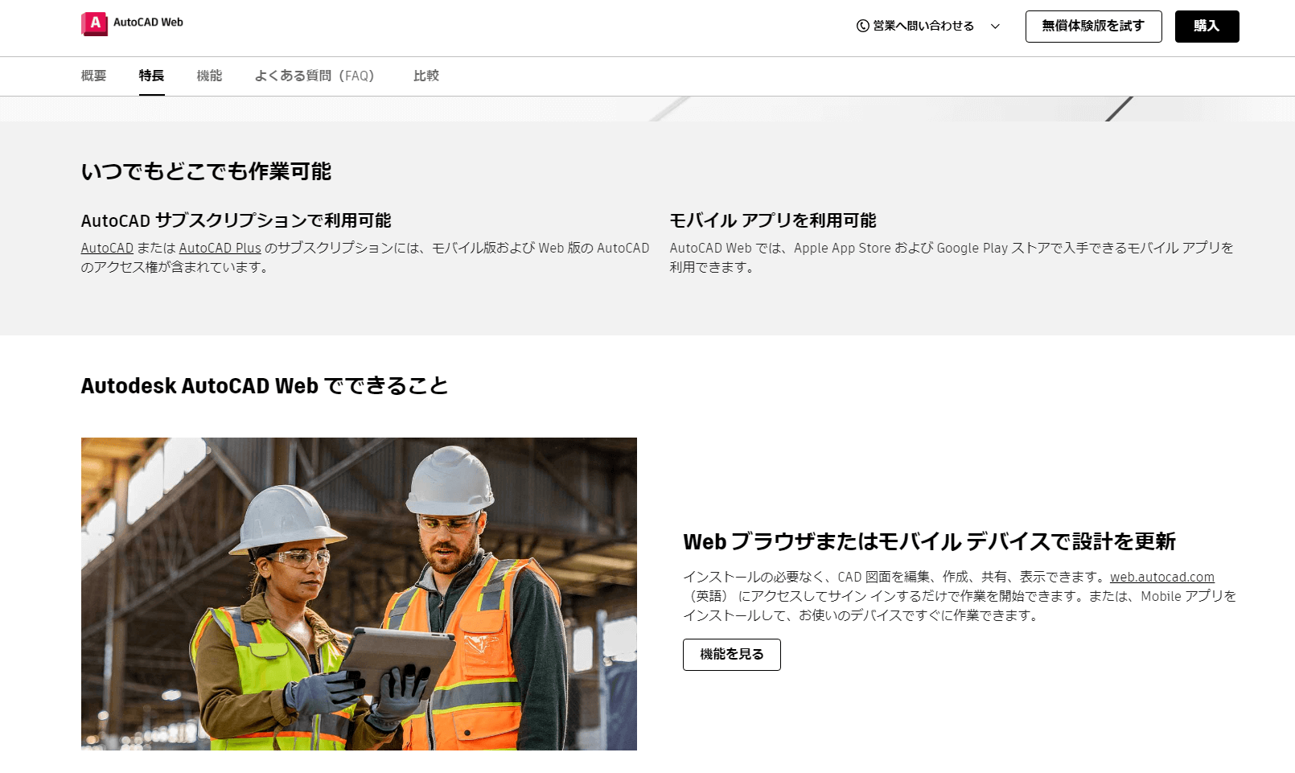Click the AutoCAD Web logo icon
Viewport: 1295px width, 773px height.
click(x=94, y=23)
